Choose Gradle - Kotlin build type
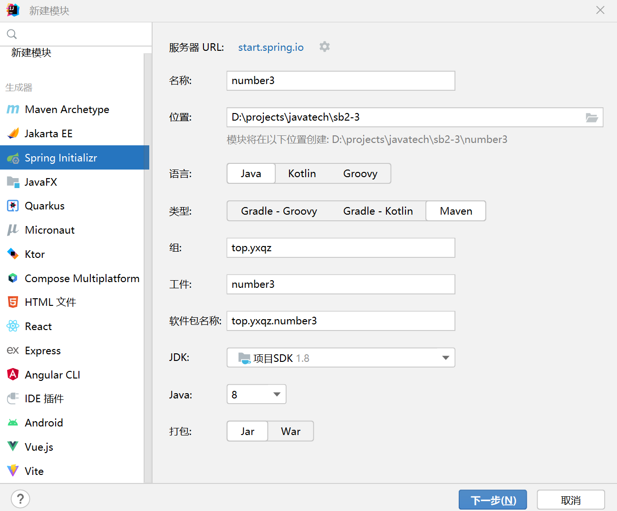The image size is (617, 511). point(378,211)
